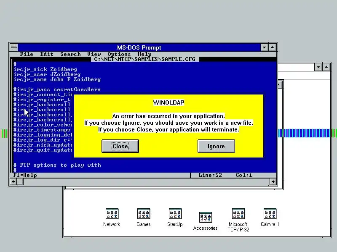Screen dimensions: 337x252
Task: Click the F1=Help status bar entry
Action: tap(25, 175)
